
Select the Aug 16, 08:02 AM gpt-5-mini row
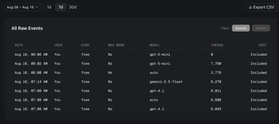(141, 63)
